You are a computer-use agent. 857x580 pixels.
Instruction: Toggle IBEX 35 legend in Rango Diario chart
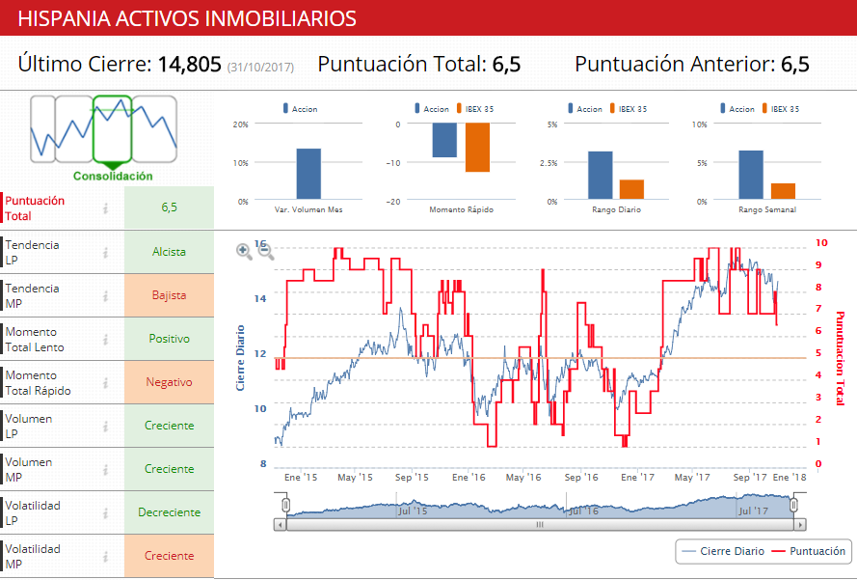(628, 109)
